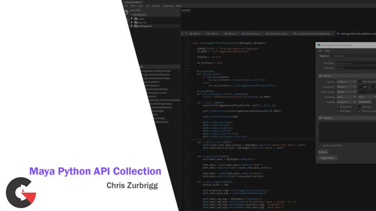This screenshot has width=376, height=211.
Task: Select ZurbriggCollapsibleGrpWidget in the outline
Action: pyautogui.click(x=156, y=78)
